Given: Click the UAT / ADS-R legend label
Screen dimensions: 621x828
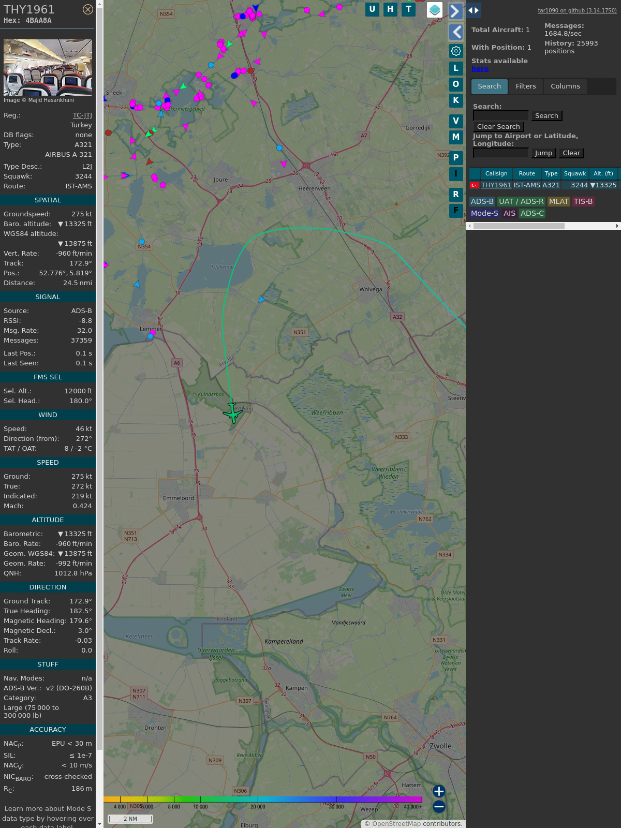Looking at the screenshot, I should coord(521,202).
